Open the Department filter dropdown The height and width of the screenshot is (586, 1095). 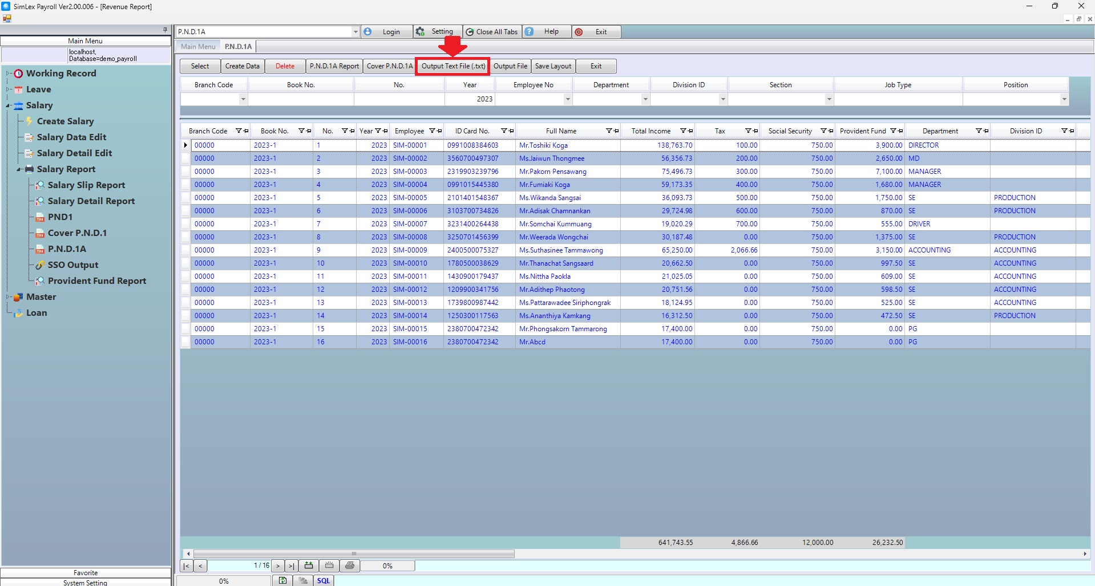coord(645,99)
